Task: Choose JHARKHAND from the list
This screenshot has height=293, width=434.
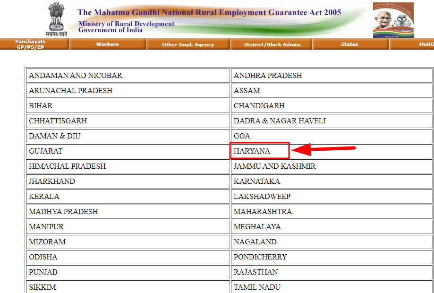Action: 52,181
